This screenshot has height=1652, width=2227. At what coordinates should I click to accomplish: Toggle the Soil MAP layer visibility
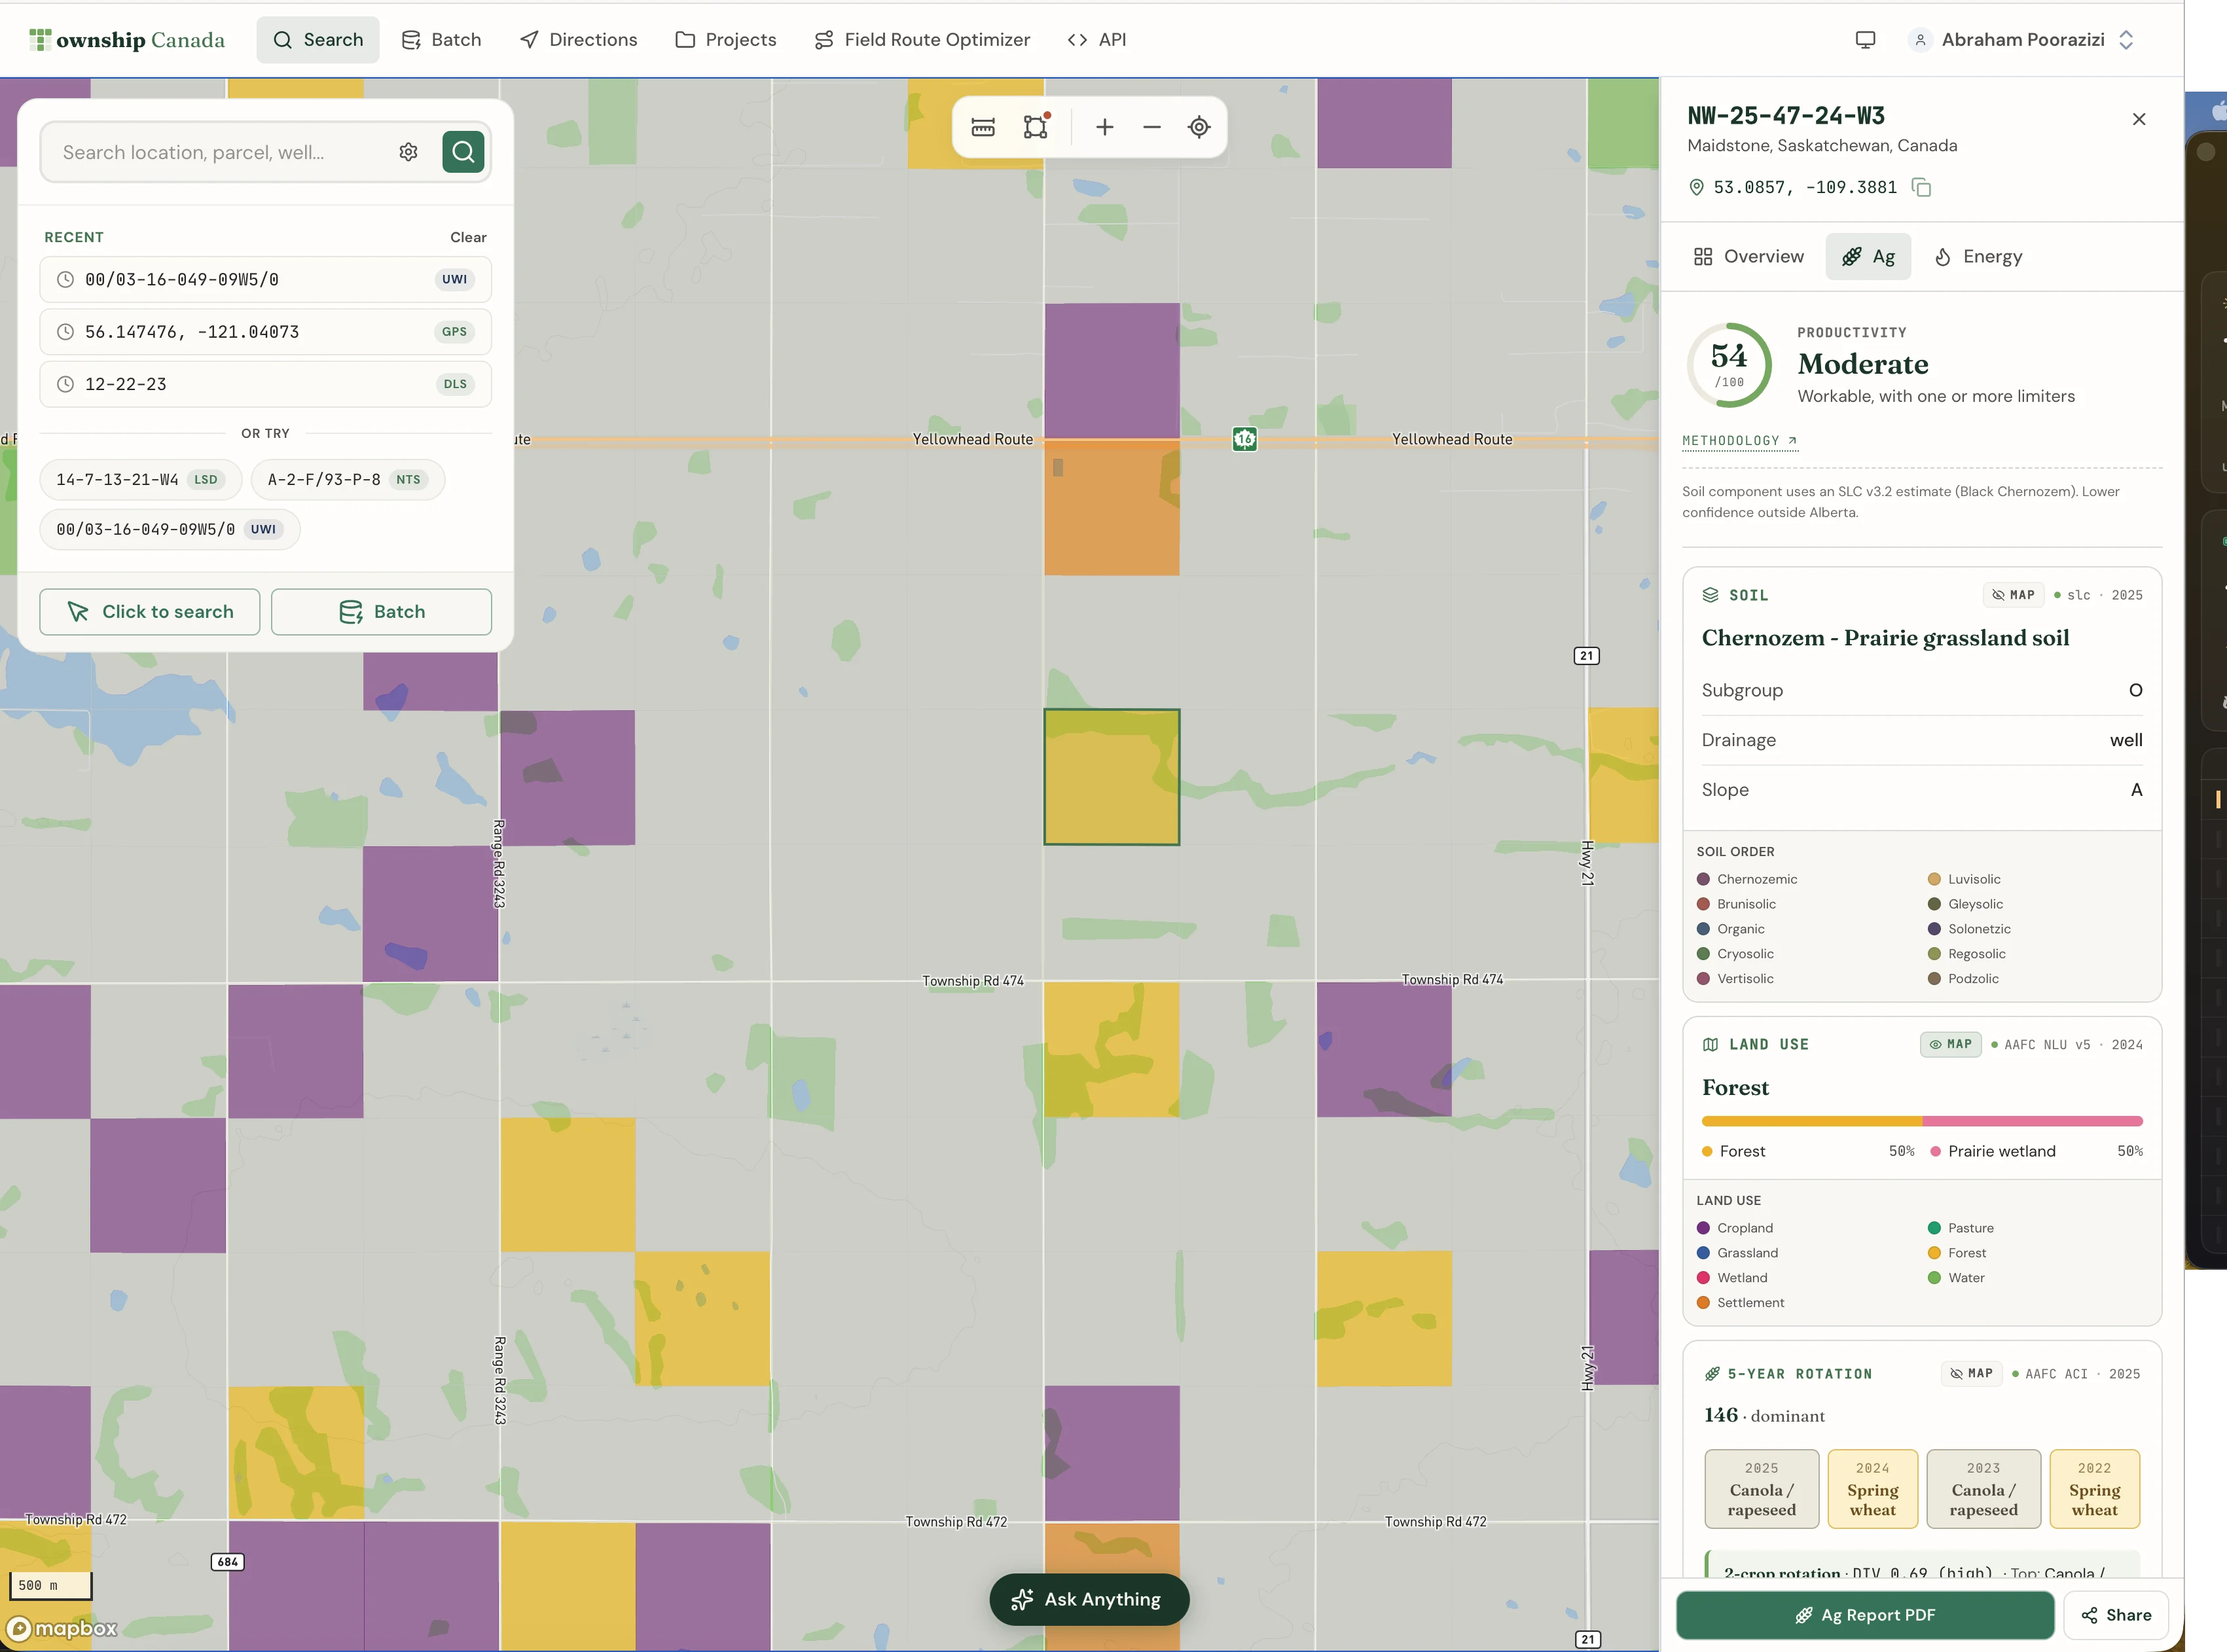[2013, 595]
